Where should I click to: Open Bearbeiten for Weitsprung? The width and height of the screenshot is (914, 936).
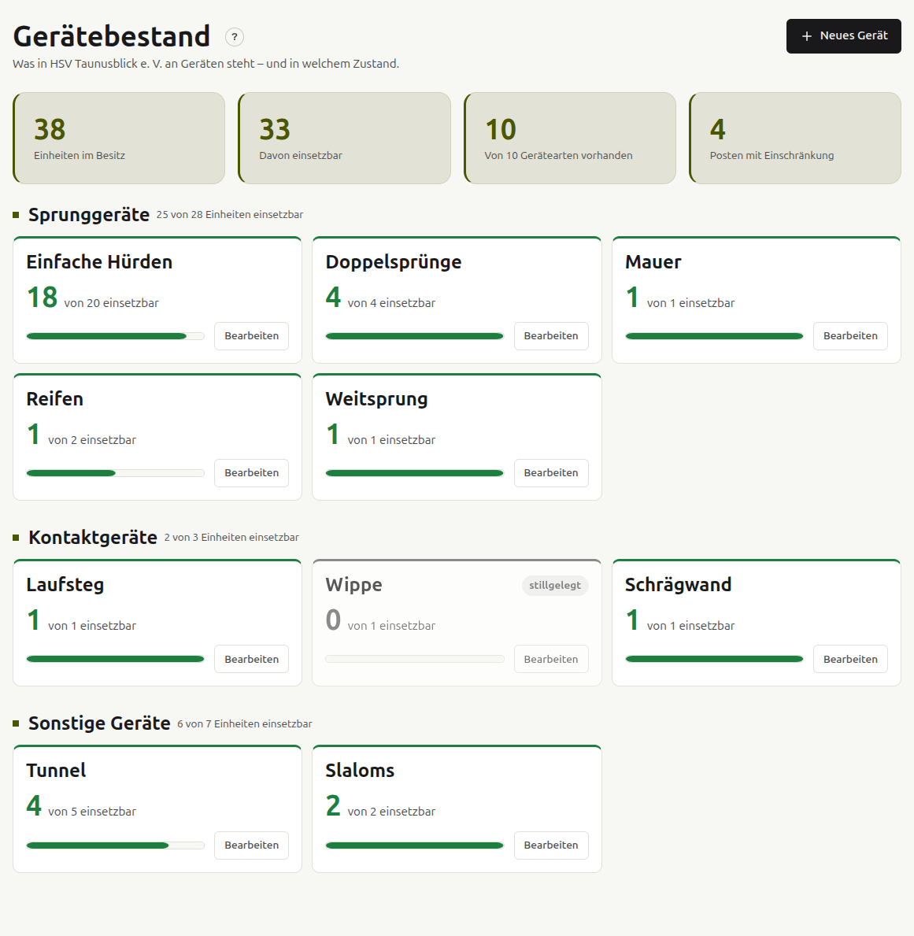coord(551,473)
